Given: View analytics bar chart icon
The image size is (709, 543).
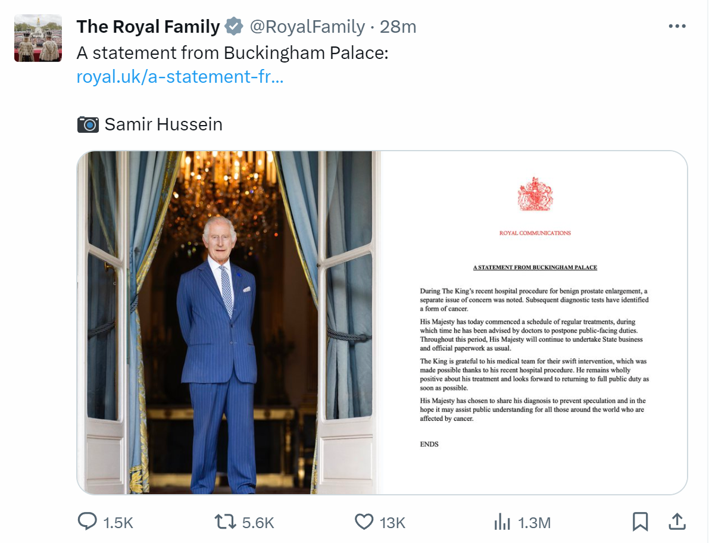Looking at the screenshot, I should tap(502, 522).
